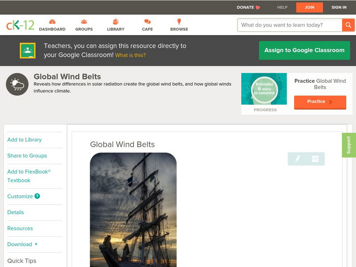Open the Browse menu
Image resolution: width=356 pixels, height=267 pixels.
tap(179, 25)
